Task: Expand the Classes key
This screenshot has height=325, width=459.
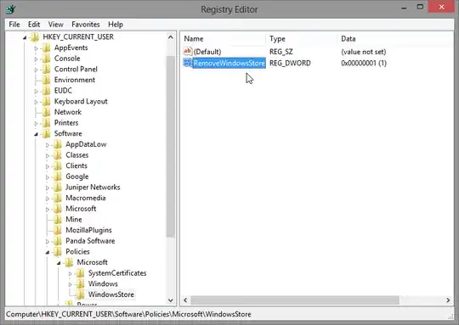Action: click(48, 156)
